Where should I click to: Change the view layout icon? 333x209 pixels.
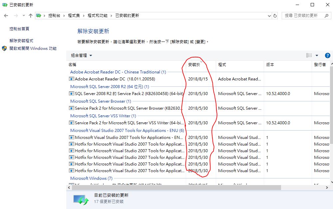point(309,55)
